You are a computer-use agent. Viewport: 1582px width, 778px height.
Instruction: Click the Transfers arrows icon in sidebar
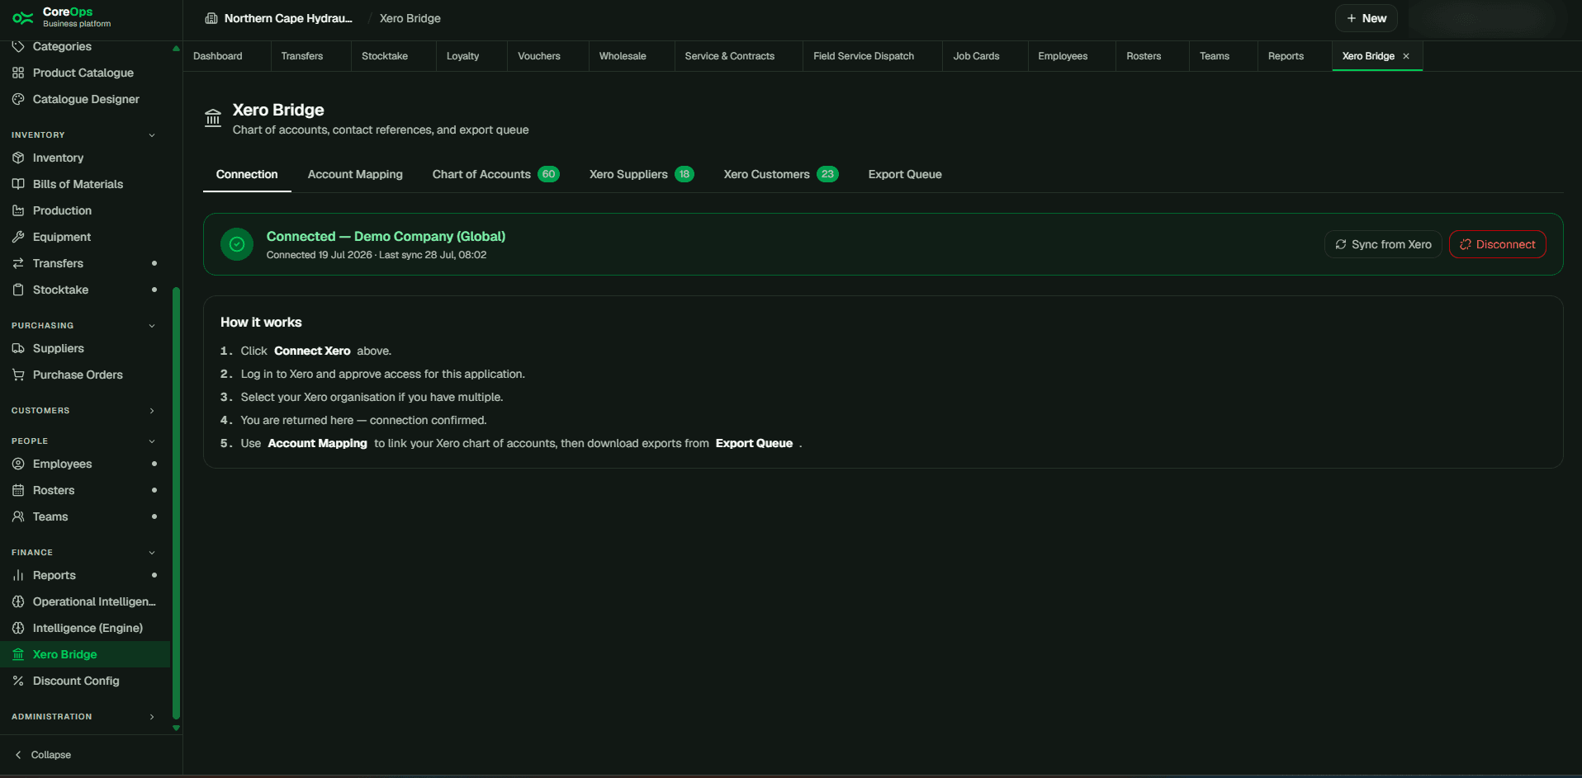tap(18, 263)
